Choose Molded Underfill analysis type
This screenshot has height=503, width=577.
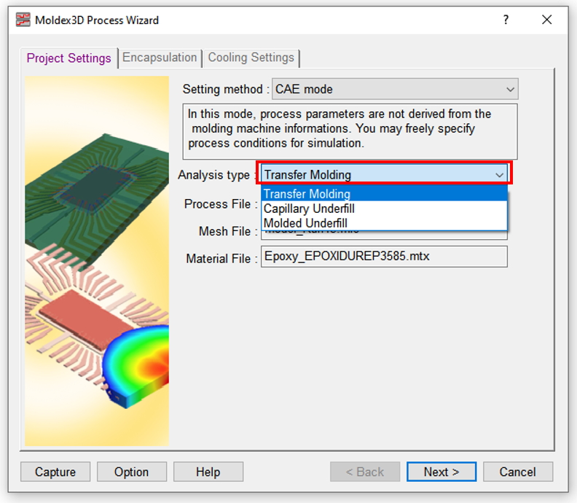pos(384,223)
